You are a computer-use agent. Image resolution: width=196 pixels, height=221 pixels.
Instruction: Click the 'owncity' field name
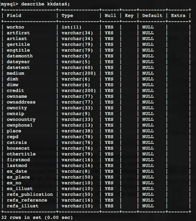pyautogui.click(x=17, y=108)
